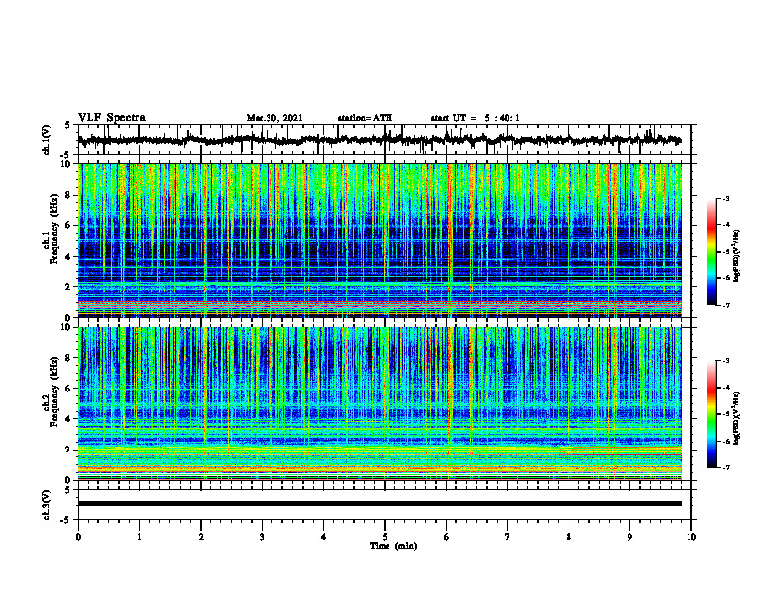Click the "5" tick of ch.3(V) axis
Viewport: 779px width, 602px height.
pos(67,490)
